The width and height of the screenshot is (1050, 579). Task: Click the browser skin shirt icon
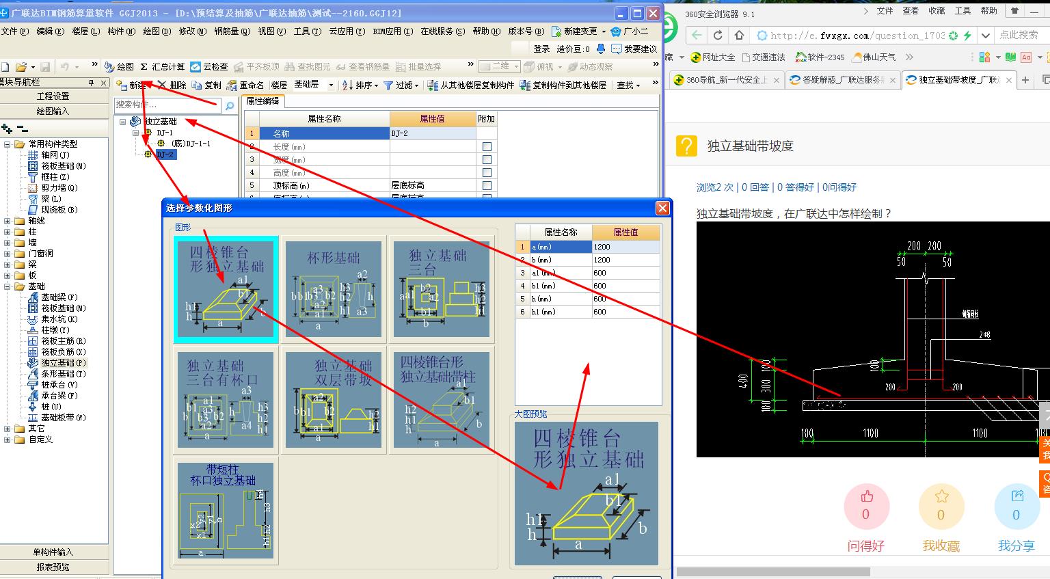click(x=1014, y=11)
